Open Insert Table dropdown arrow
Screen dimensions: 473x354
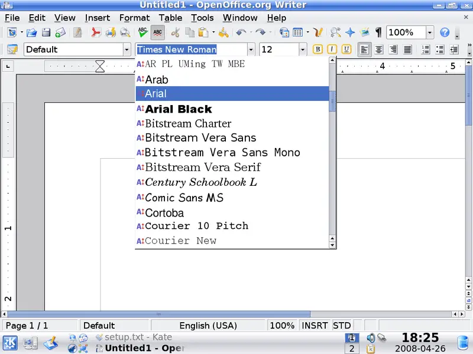pos(307,32)
